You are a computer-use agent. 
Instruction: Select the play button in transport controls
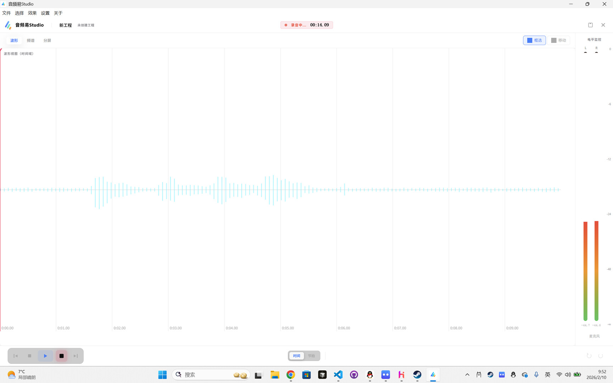pyautogui.click(x=45, y=356)
